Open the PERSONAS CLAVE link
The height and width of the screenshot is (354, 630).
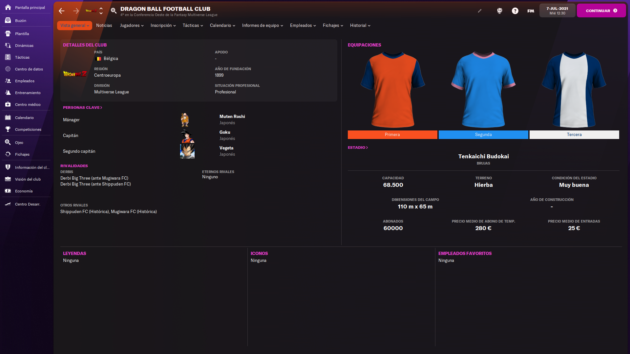[x=82, y=108]
